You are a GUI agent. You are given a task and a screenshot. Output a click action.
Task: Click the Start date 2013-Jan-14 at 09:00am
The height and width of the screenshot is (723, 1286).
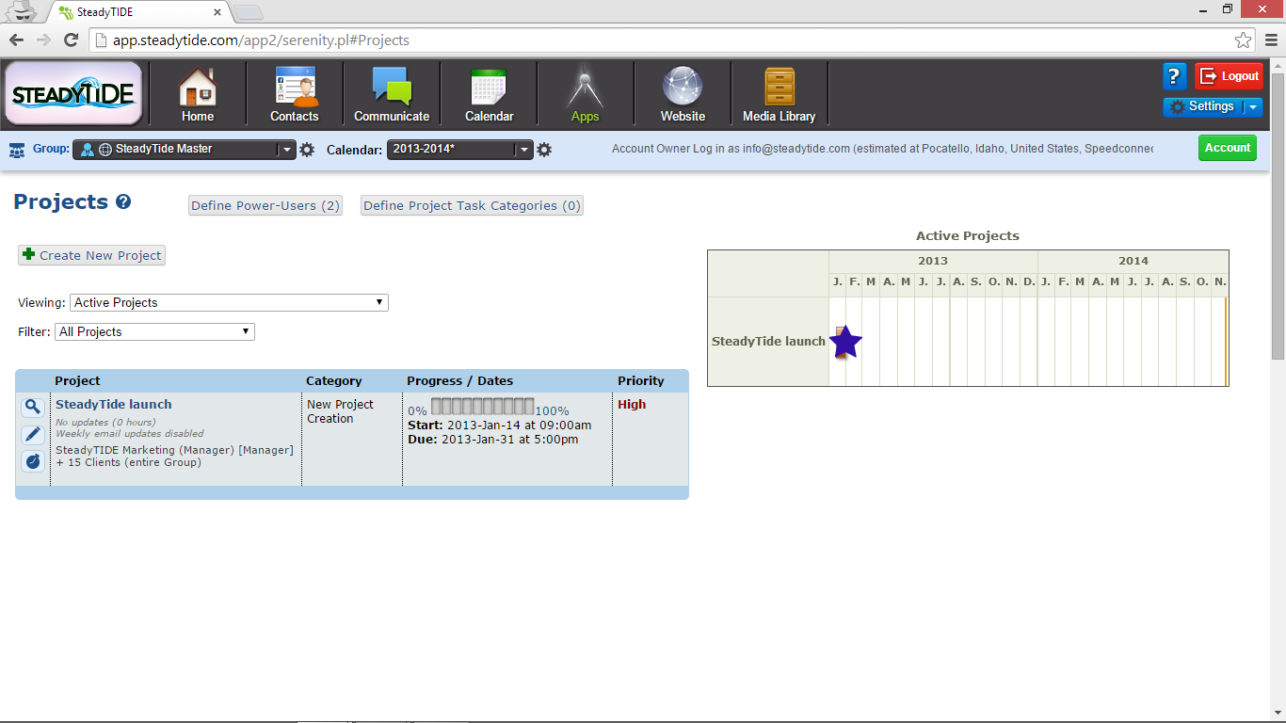(499, 426)
